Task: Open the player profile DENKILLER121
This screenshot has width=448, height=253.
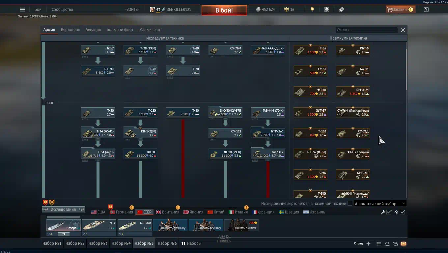Action: pyautogui.click(x=170, y=10)
